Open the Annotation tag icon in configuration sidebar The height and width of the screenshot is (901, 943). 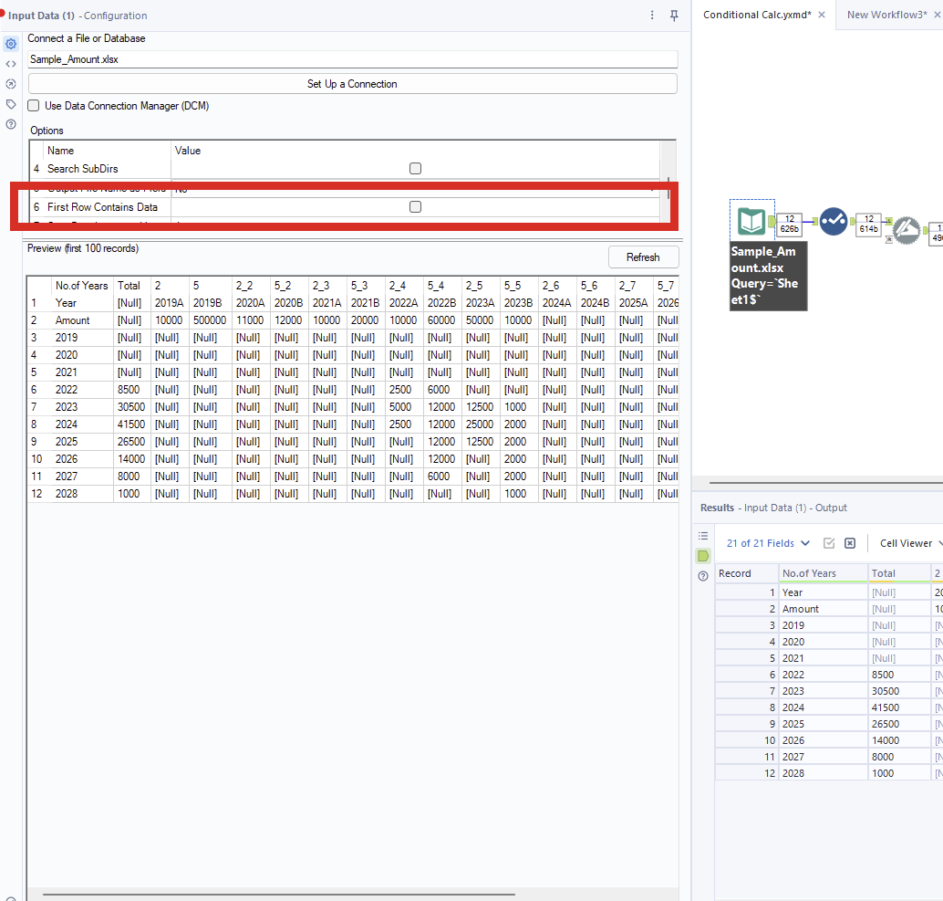point(11,104)
